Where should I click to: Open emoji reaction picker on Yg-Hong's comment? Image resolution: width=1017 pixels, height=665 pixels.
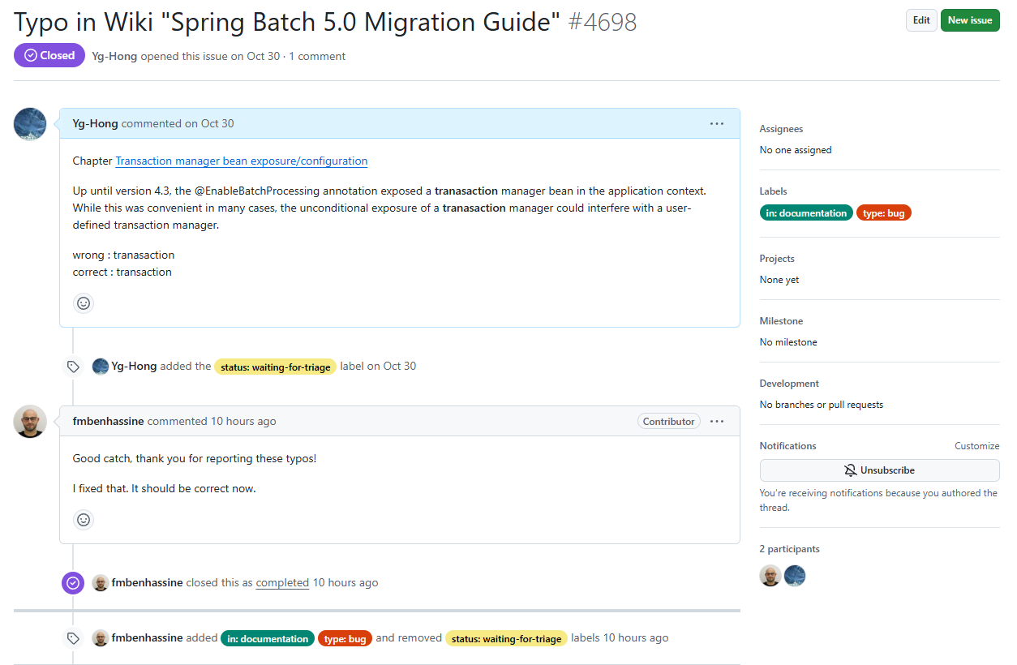[83, 303]
